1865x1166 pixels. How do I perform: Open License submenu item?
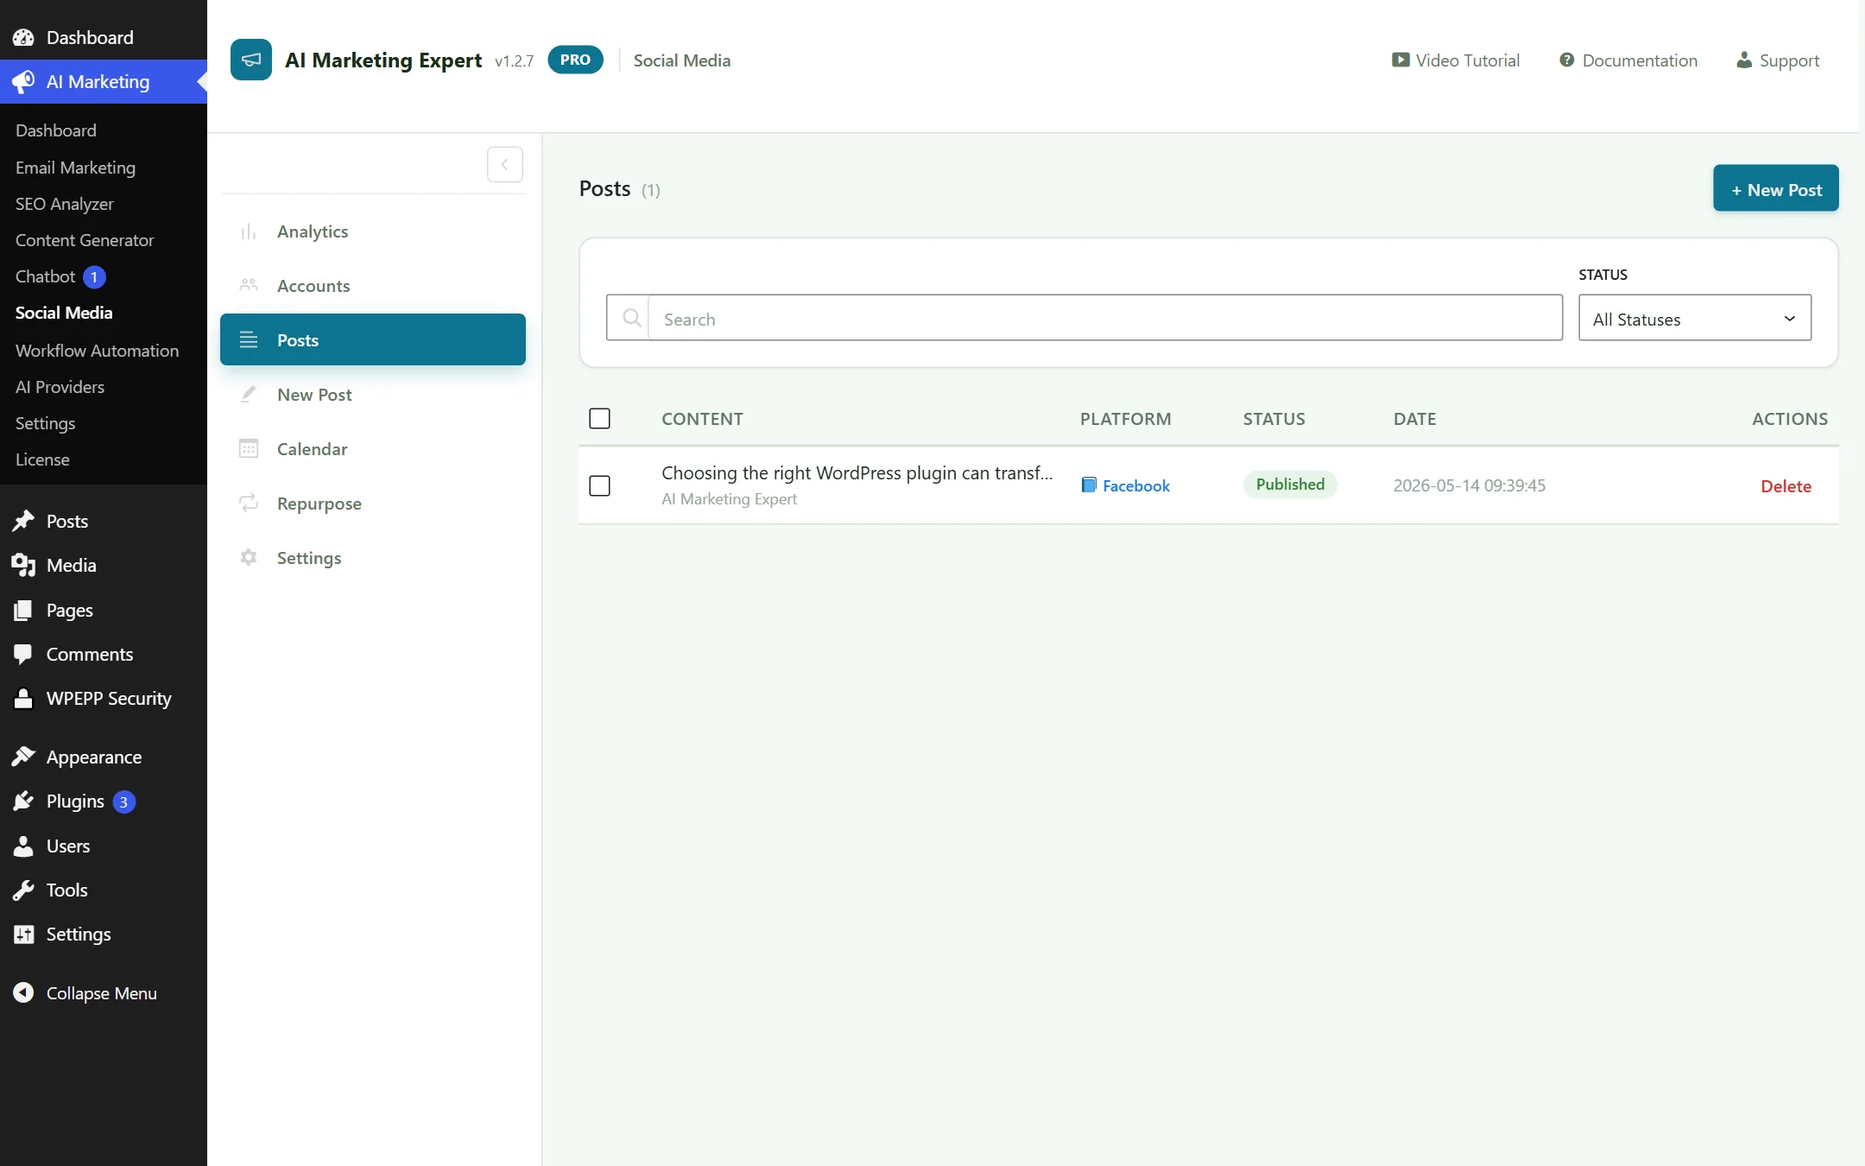tap(42, 459)
